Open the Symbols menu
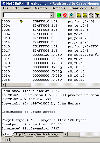This screenshot has height=143, width=100. pos(59,8)
